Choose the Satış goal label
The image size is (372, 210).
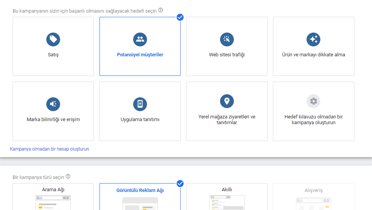coord(53,55)
